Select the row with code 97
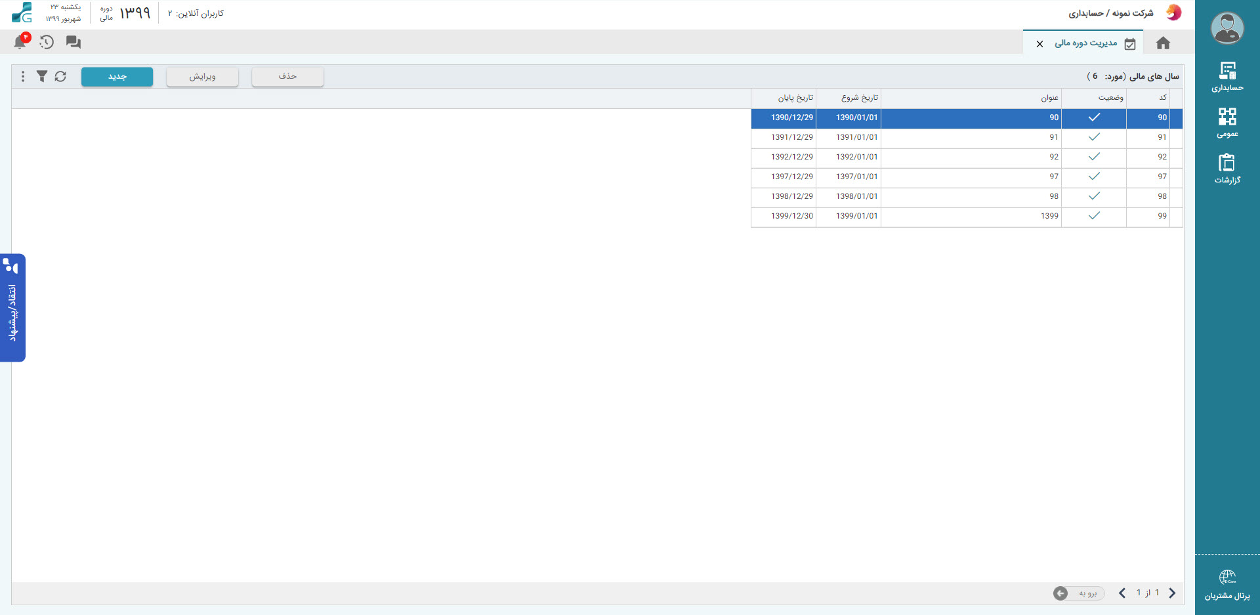 [x=967, y=177]
